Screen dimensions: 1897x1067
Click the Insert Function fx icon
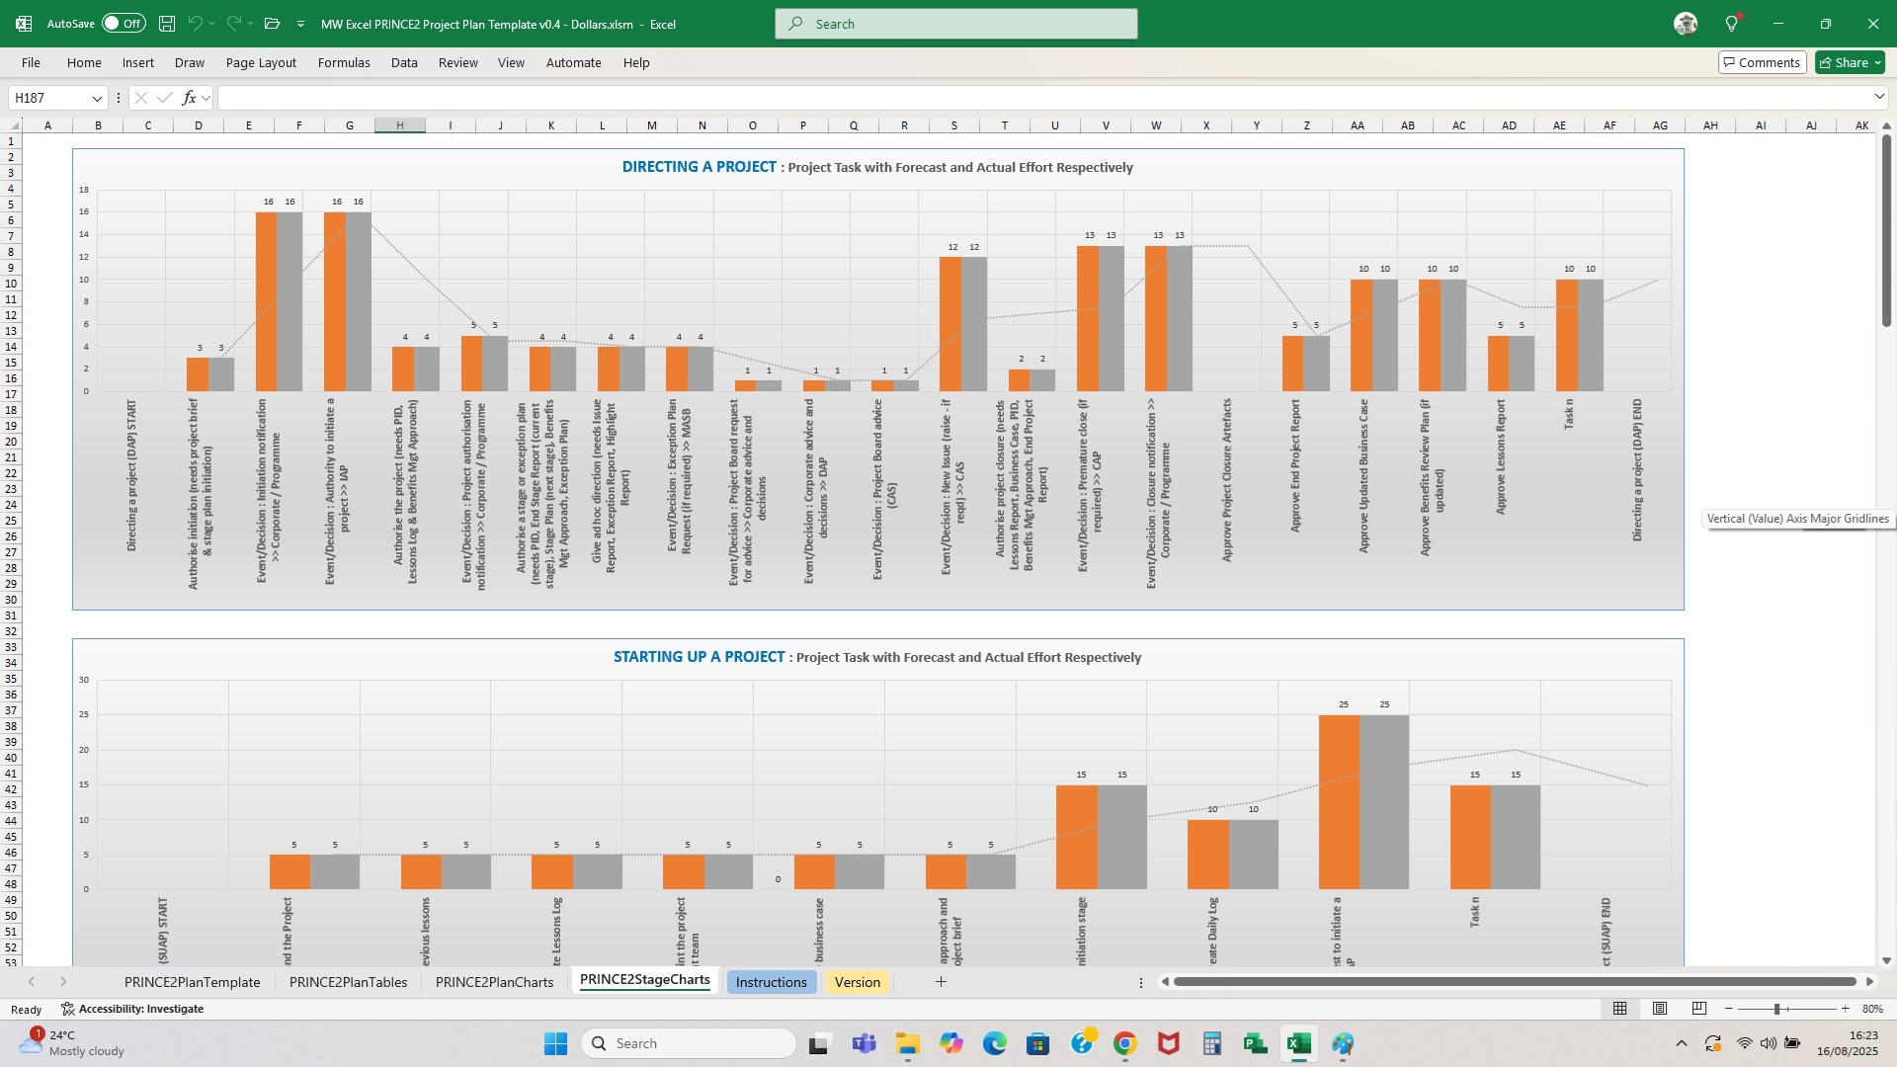coord(189,98)
